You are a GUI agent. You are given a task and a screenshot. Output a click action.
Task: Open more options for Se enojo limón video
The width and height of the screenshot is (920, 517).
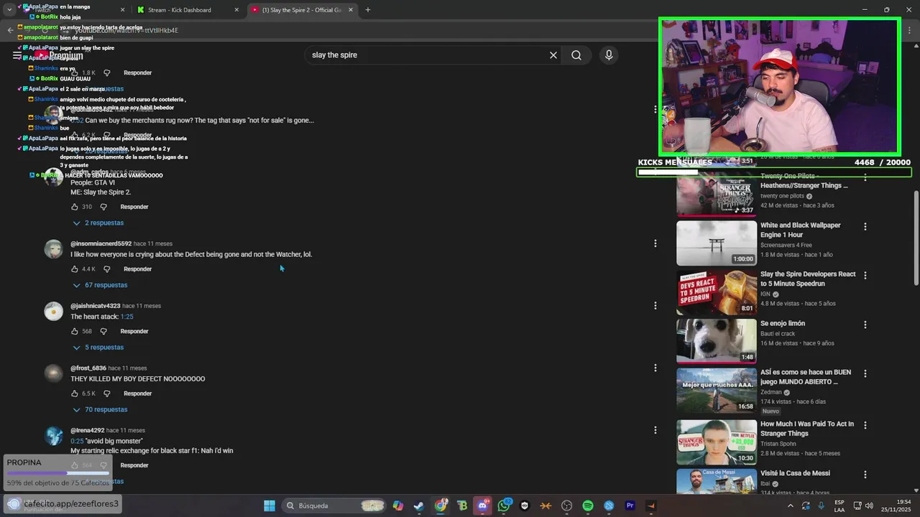(x=865, y=325)
